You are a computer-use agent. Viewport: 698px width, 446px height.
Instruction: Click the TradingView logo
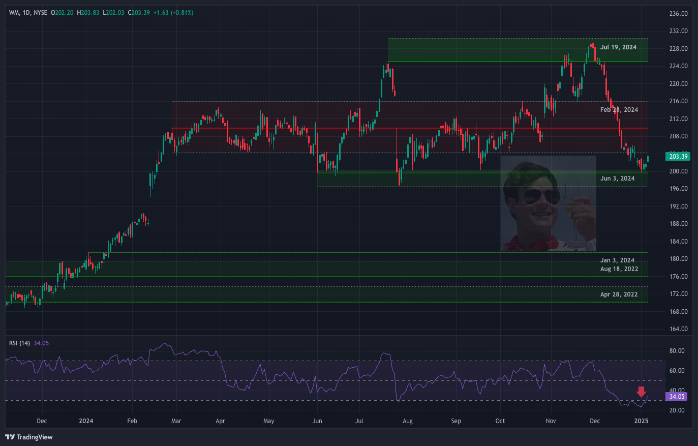[29, 437]
